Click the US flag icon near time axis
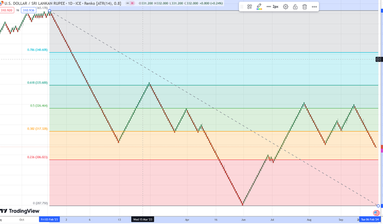 [376, 213]
